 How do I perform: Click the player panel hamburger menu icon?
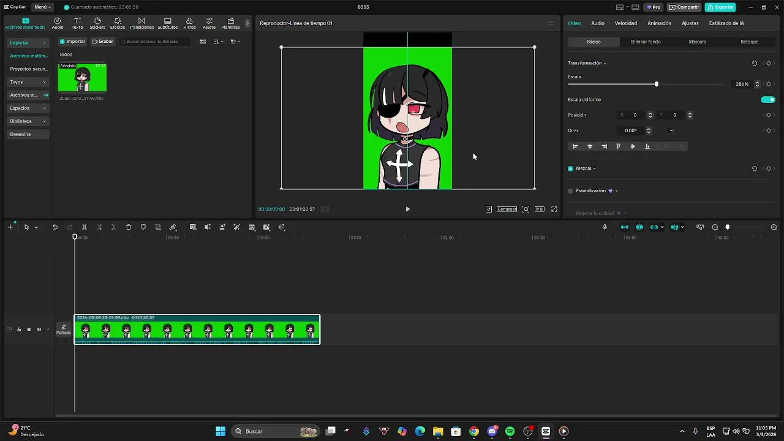(x=551, y=23)
